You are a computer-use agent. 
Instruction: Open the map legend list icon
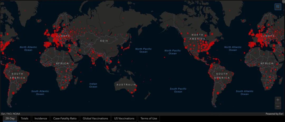click(278, 7)
